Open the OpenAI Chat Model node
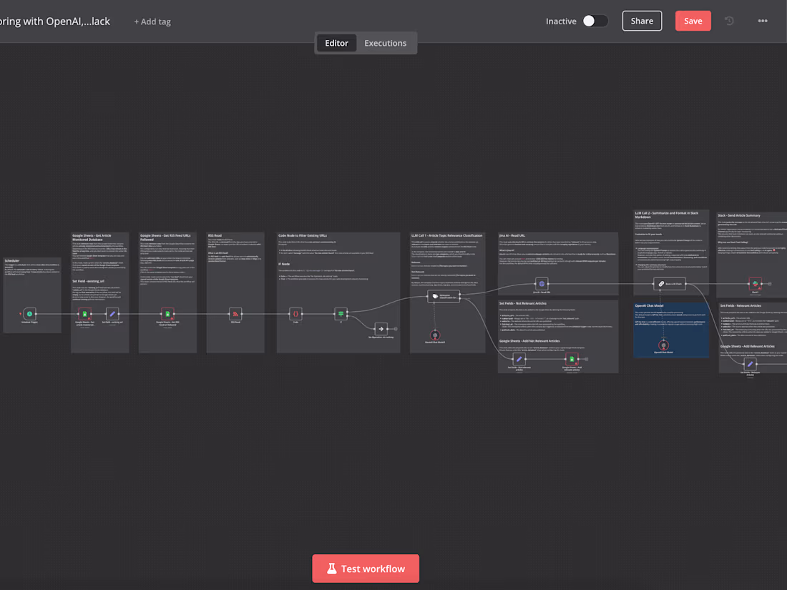The width and height of the screenshot is (787, 590). click(663, 345)
